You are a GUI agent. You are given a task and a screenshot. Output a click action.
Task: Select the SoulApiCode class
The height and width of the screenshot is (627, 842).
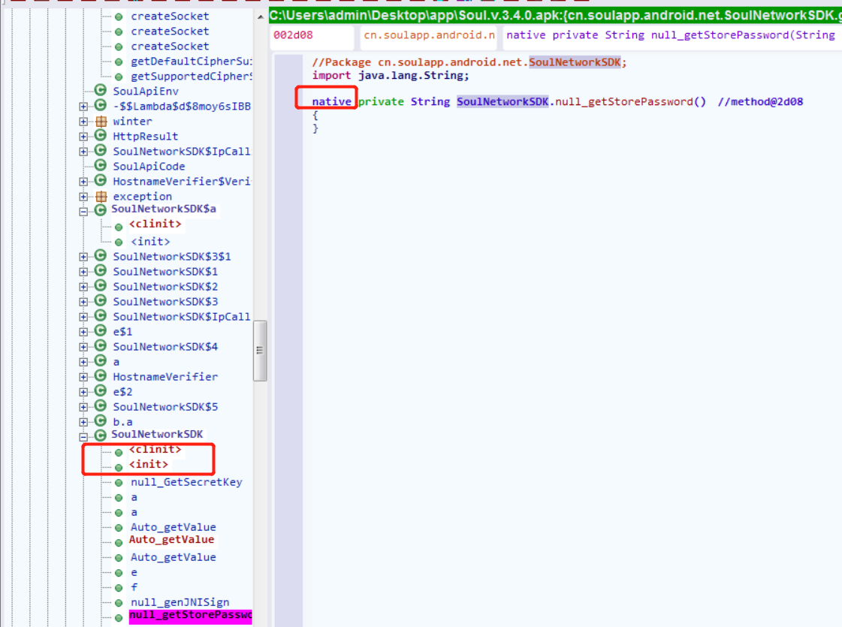pos(149,167)
